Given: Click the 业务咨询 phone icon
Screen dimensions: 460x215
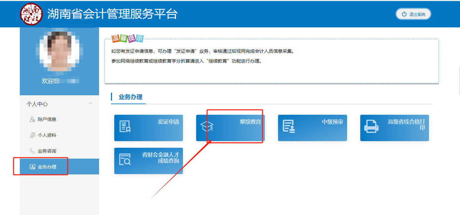Looking at the screenshot, I should tap(32, 151).
